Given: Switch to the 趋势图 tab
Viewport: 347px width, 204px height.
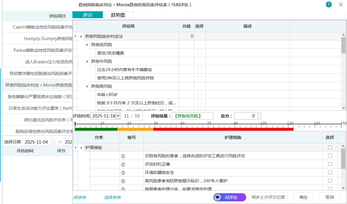Looking at the screenshot, I should 118,15.
